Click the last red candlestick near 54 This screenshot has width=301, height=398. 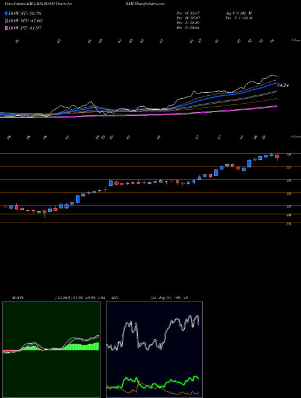(277, 157)
